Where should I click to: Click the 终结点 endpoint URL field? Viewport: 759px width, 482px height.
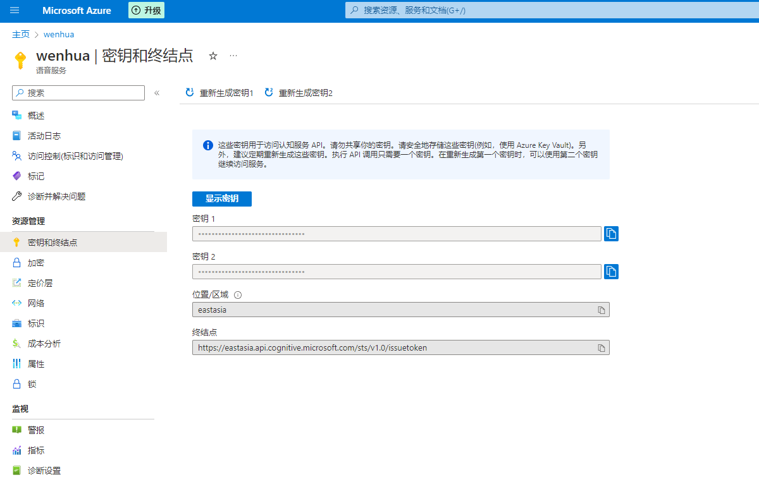point(401,347)
